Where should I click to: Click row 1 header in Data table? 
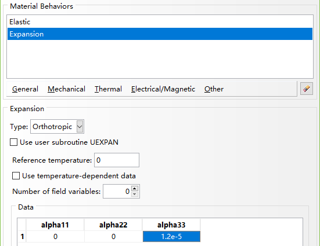[22, 236]
